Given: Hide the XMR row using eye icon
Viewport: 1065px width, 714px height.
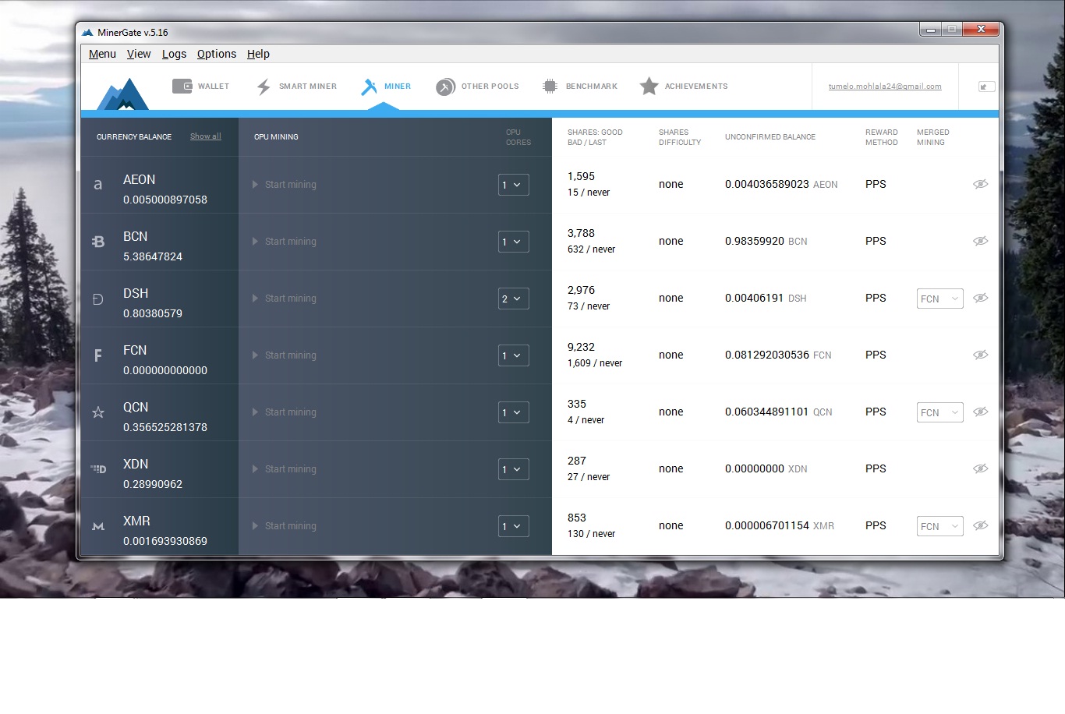Looking at the screenshot, I should tap(981, 525).
